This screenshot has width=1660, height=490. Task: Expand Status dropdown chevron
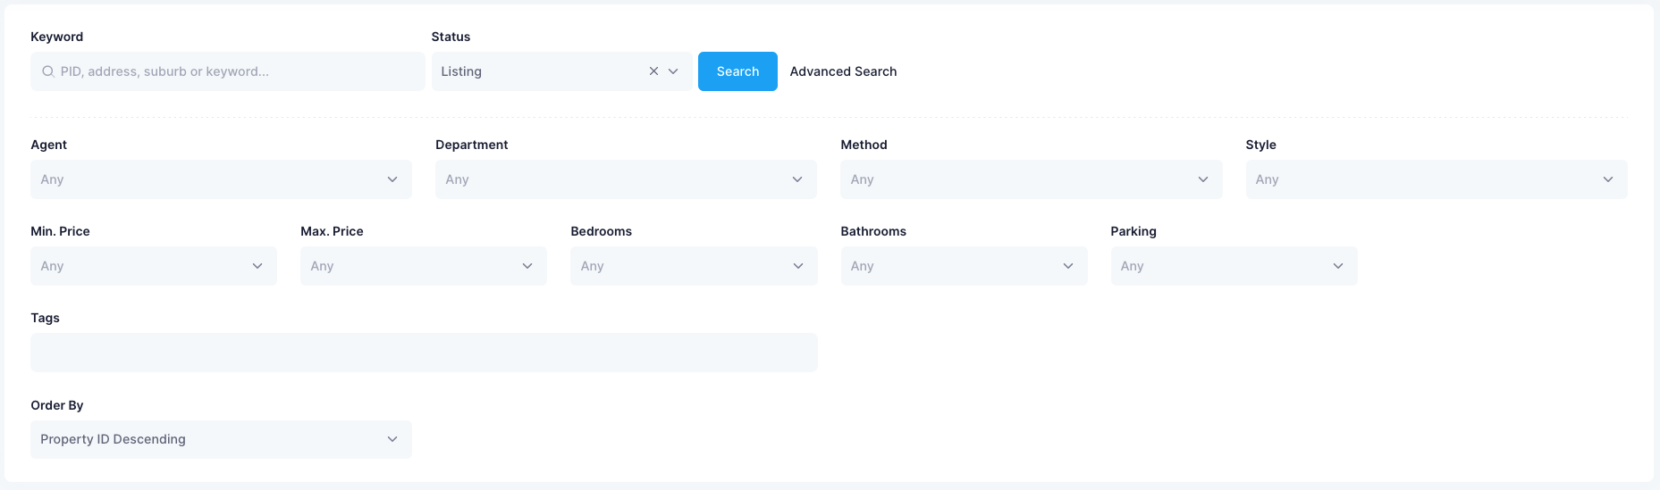[x=673, y=71]
